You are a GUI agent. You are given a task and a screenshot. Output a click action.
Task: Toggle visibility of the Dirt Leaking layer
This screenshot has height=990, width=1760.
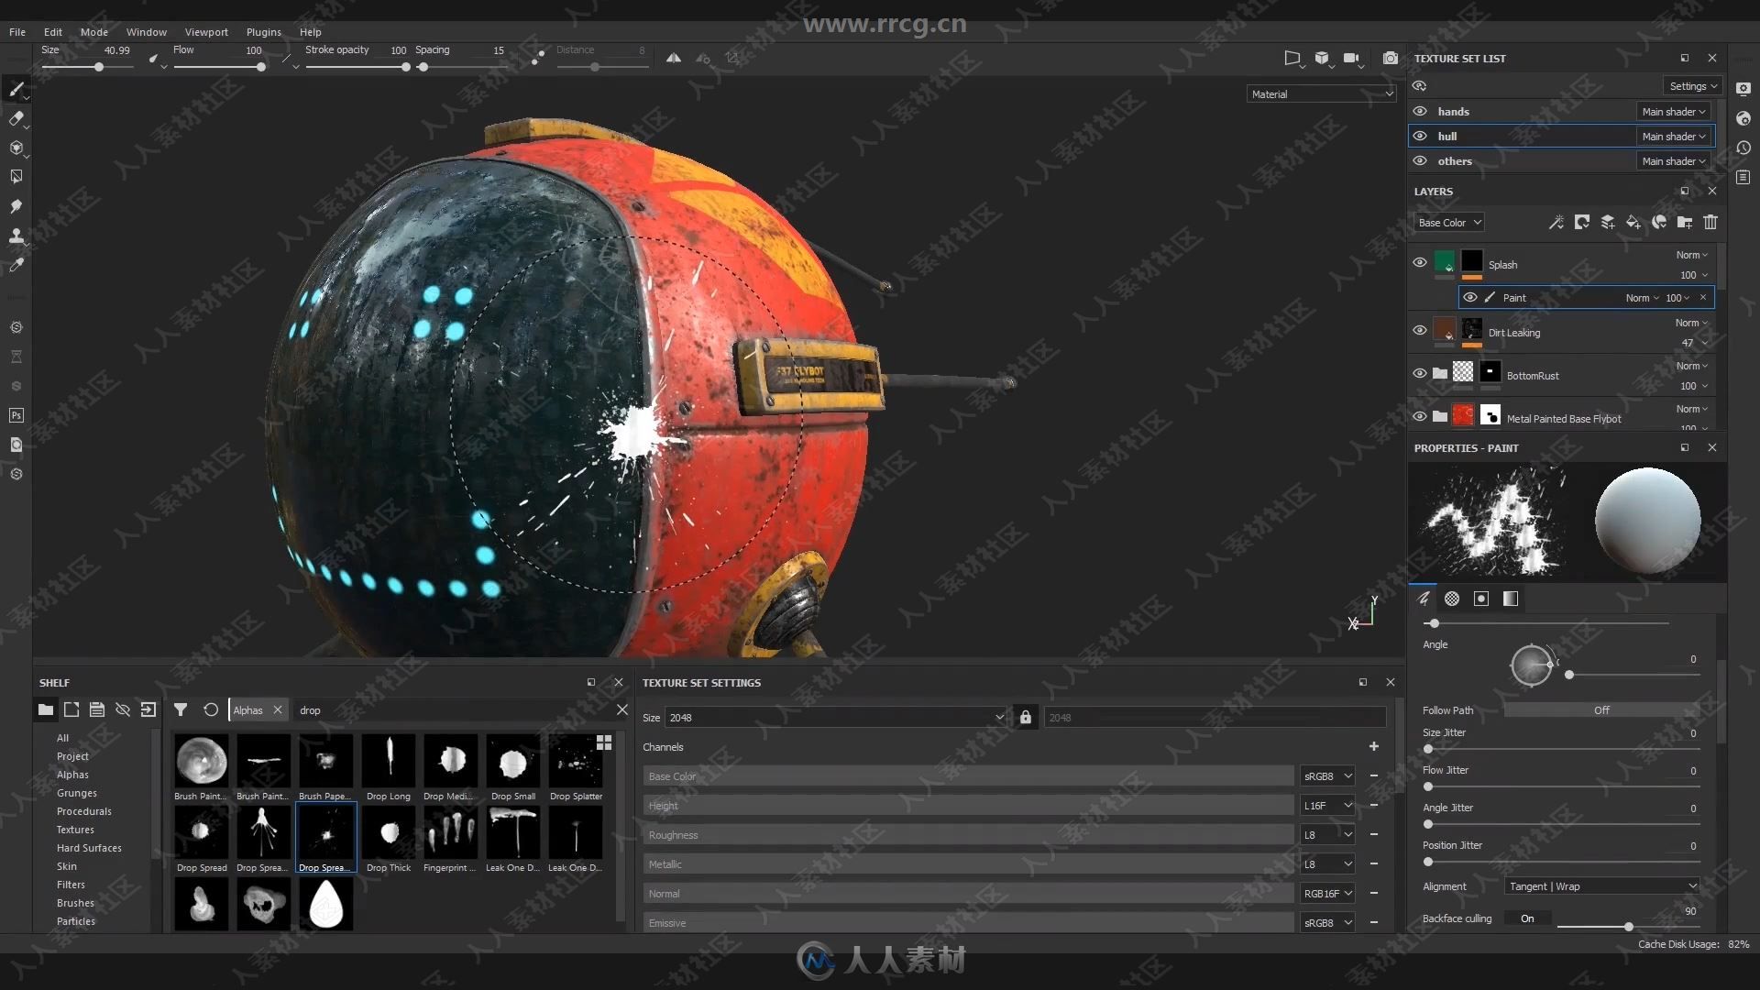click(x=1420, y=330)
